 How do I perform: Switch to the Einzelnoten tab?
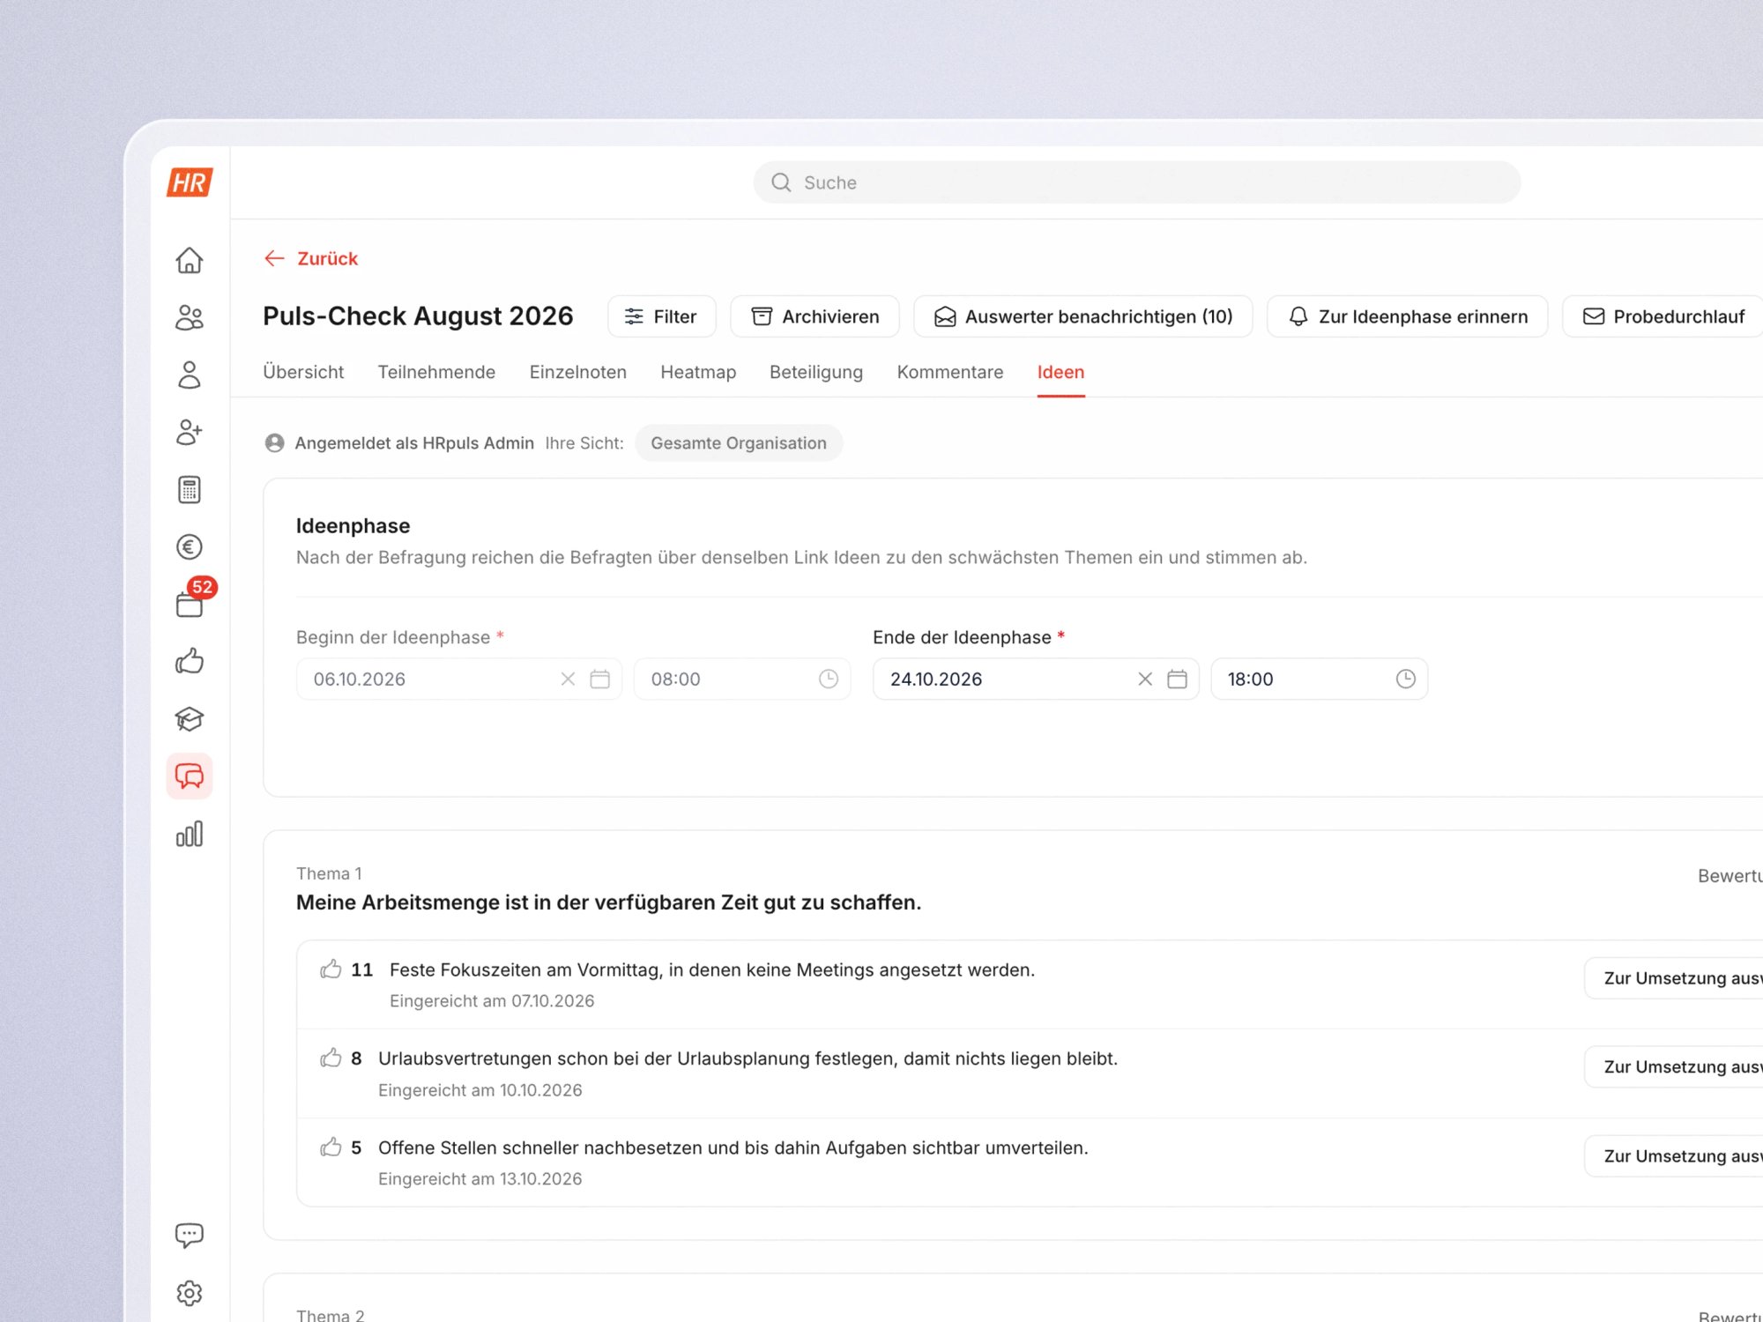[x=577, y=372]
